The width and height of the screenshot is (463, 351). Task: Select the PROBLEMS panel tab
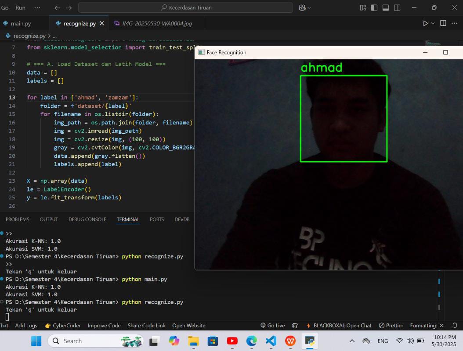pos(18,220)
